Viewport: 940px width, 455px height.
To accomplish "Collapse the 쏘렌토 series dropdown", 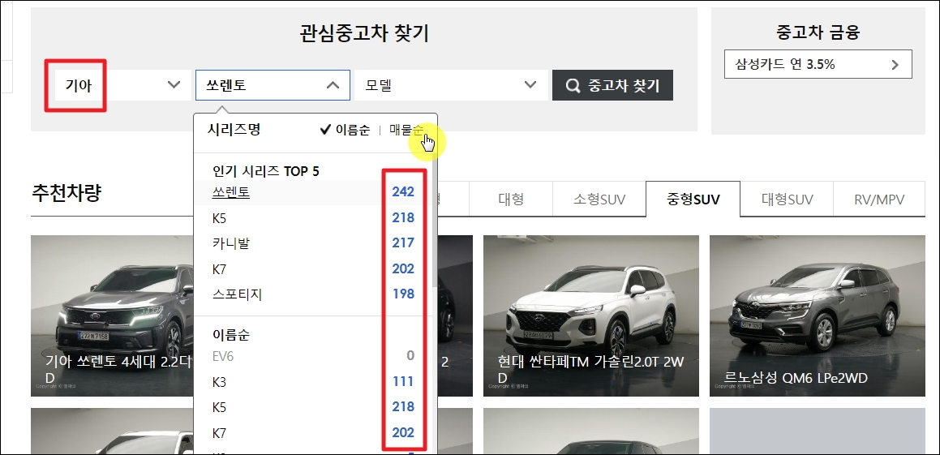I will coord(273,85).
